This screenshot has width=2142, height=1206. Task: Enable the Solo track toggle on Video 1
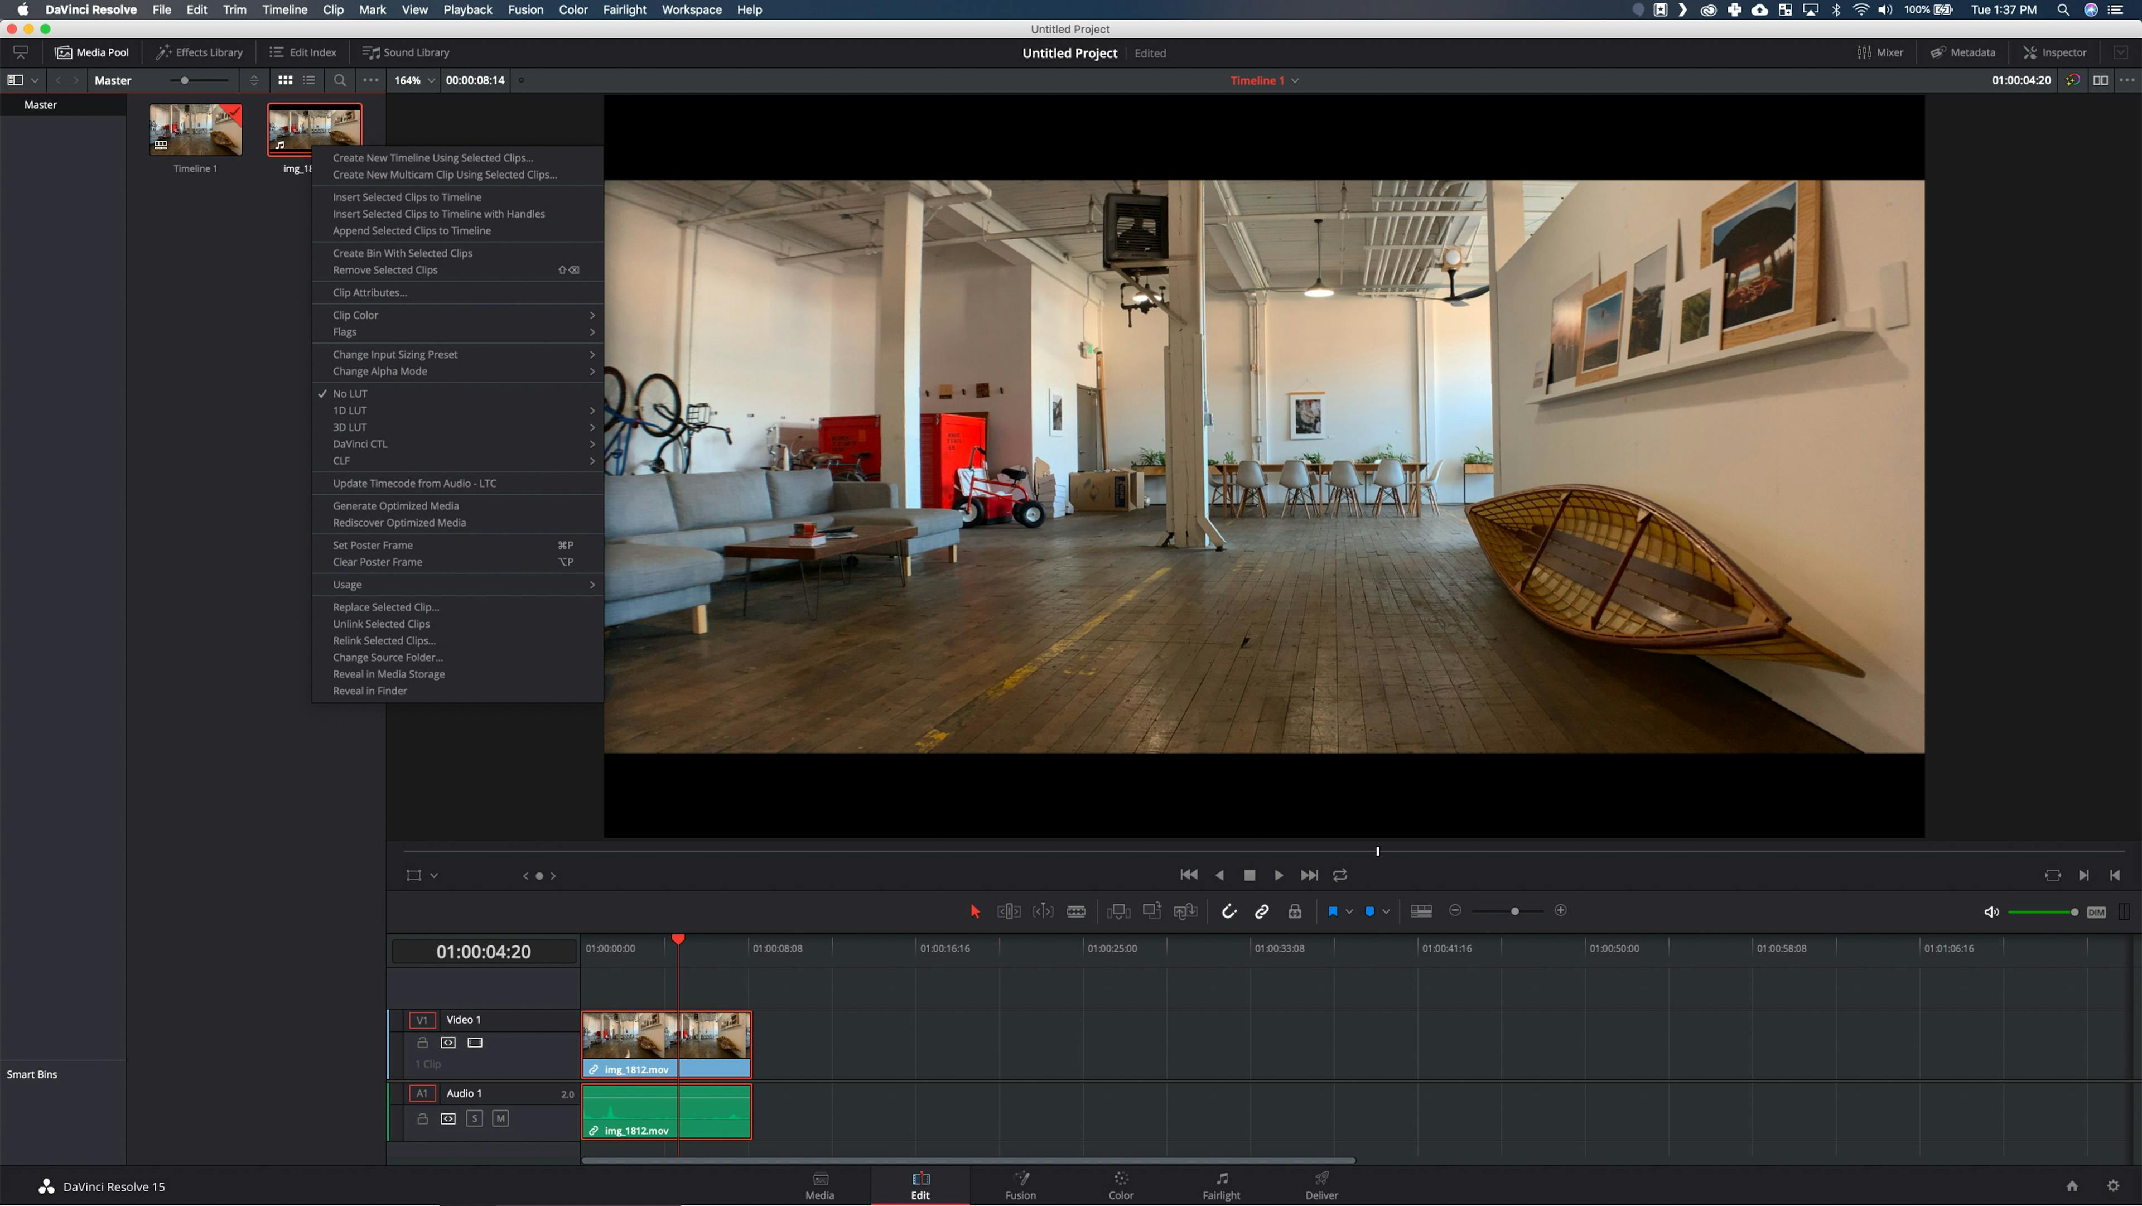[475, 1043]
